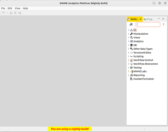
Task: Select the "Workflow Abstraction" label
Action: [x=146, y=64]
